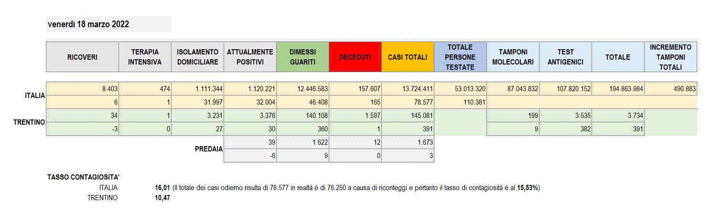The height and width of the screenshot is (214, 712).
Task: Select the daily casi value 78.577 in the table
Action: pyautogui.click(x=408, y=102)
